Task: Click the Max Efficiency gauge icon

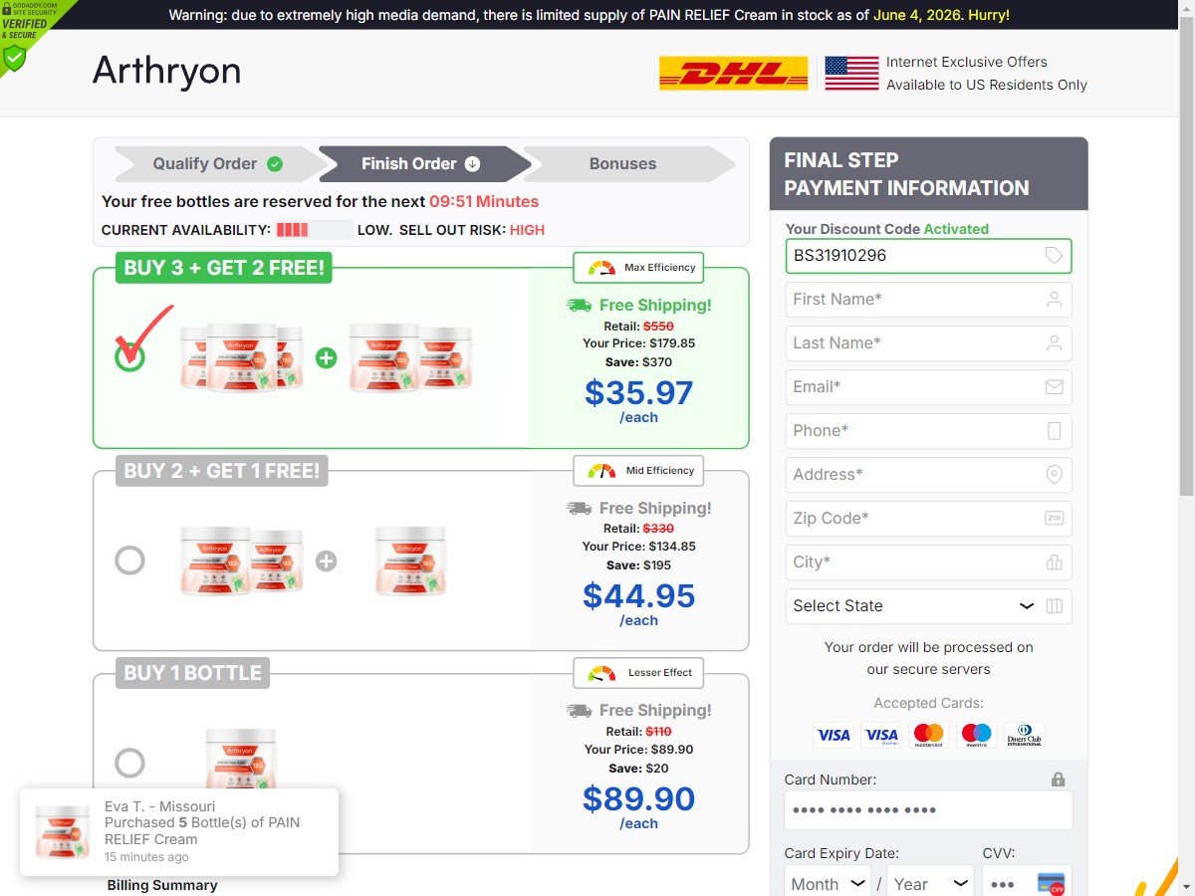Action: point(601,268)
